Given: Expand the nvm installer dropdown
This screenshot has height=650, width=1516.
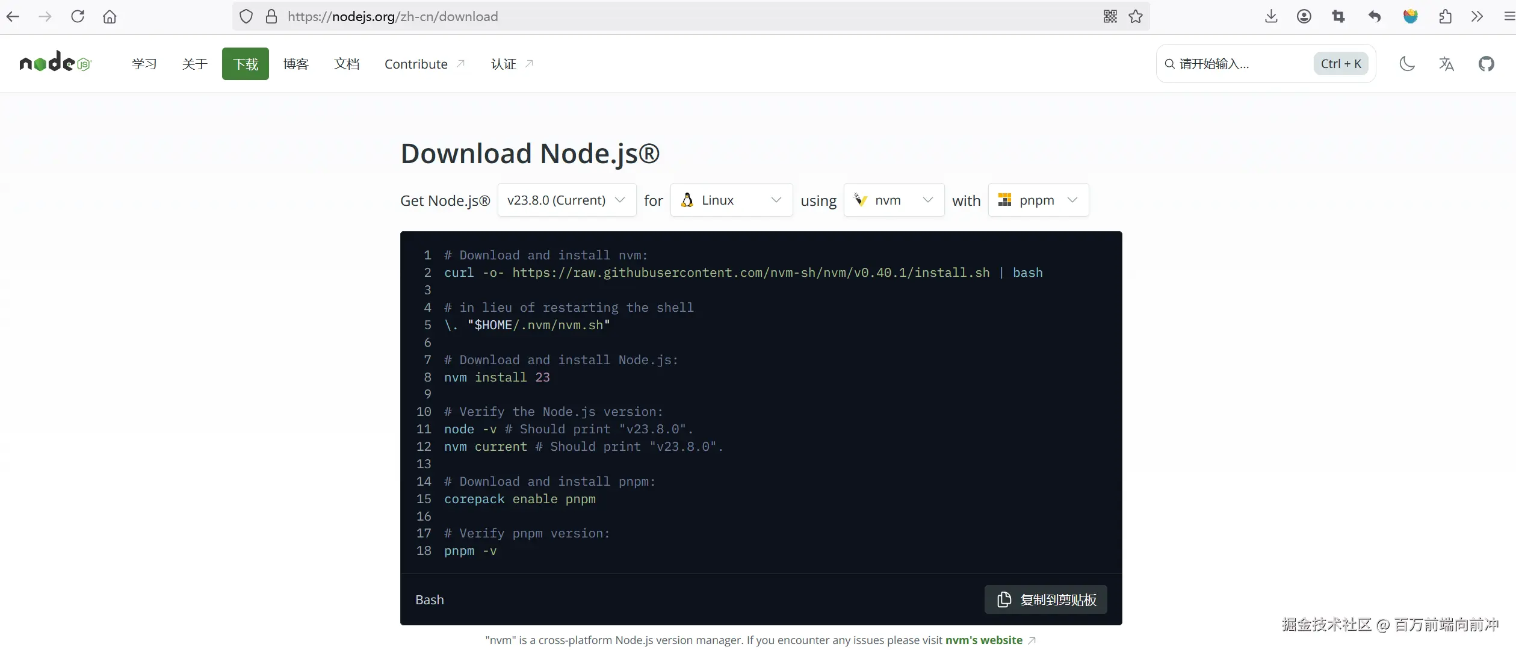Looking at the screenshot, I should [x=893, y=200].
